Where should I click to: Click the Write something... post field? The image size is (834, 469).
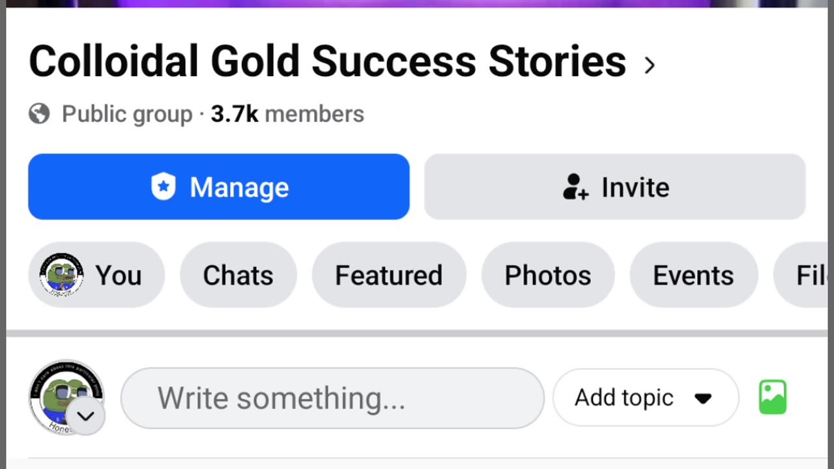(332, 398)
